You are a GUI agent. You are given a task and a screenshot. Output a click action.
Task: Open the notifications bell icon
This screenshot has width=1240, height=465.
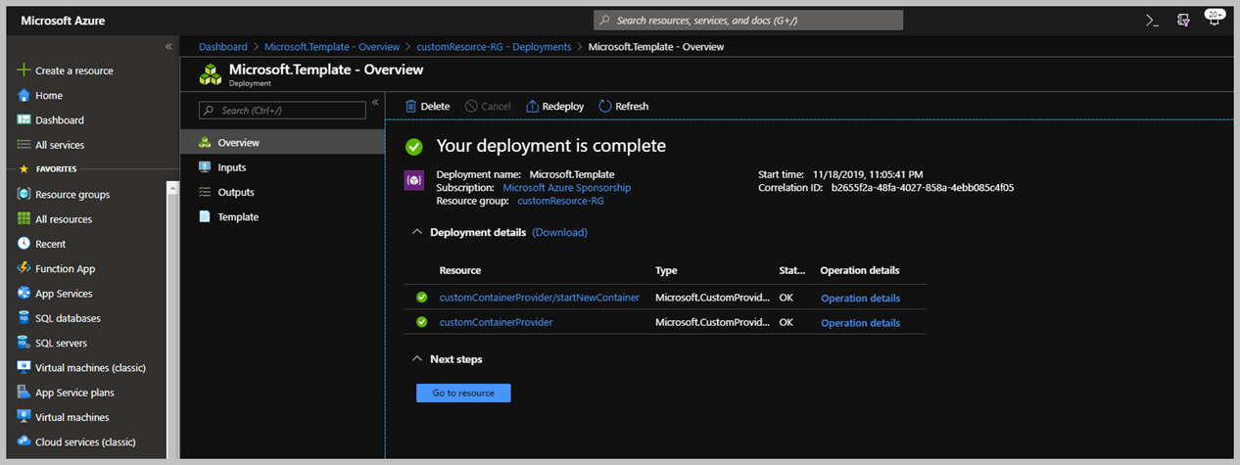(x=1214, y=20)
